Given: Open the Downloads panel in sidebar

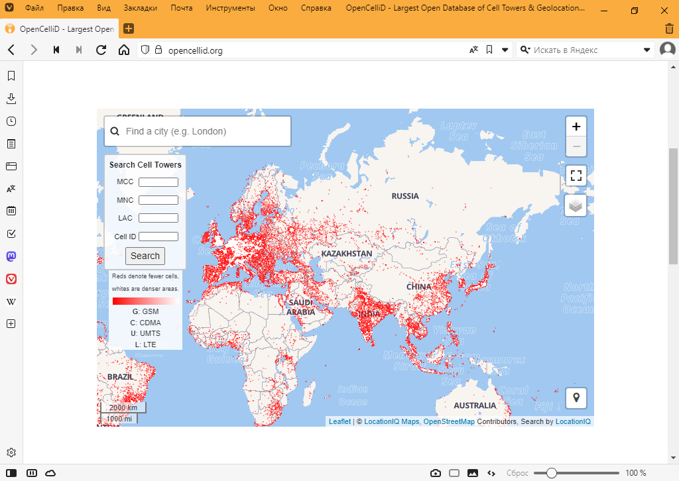Looking at the screenshot, I should pyautogui.click(x=11, y=99).
